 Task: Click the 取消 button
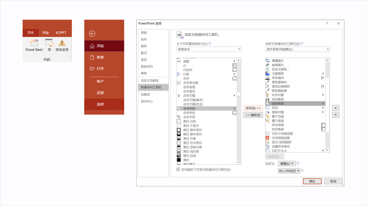click(333, 181)
